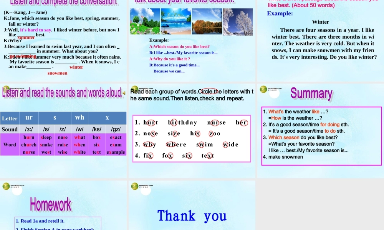Click the DearEDU logo on the Thank you slide
The width and height of the screenshot is (384, 230).
(x=135, y=187)
